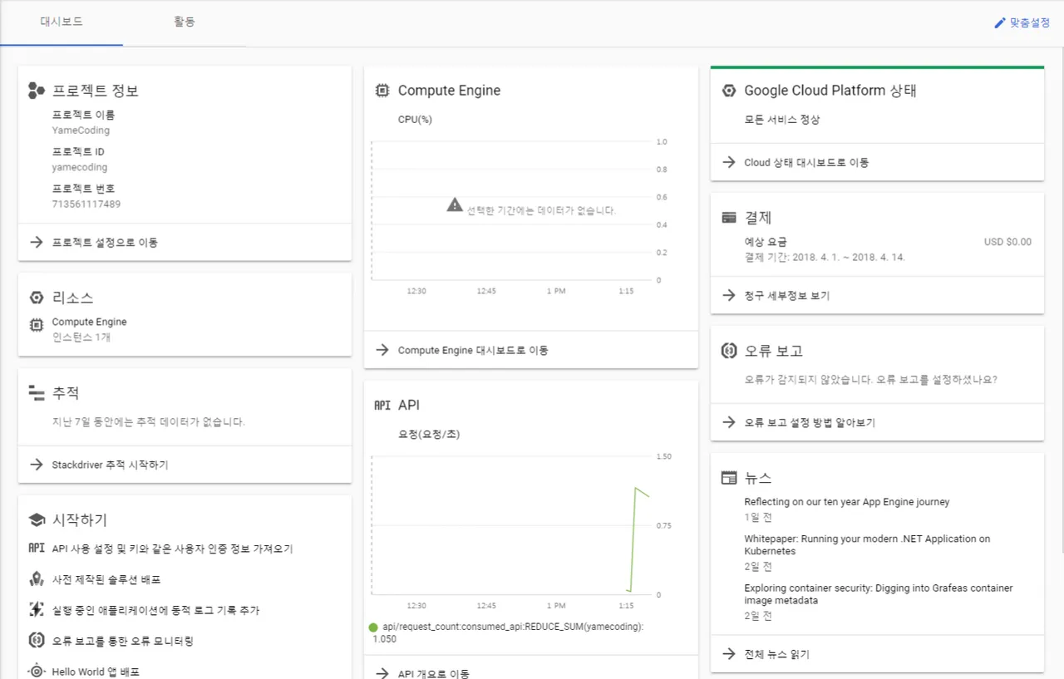Open 맞춤설정 customize link
The width and height of the screenshot is (1064, 679).
click(x=1022, y=23)
